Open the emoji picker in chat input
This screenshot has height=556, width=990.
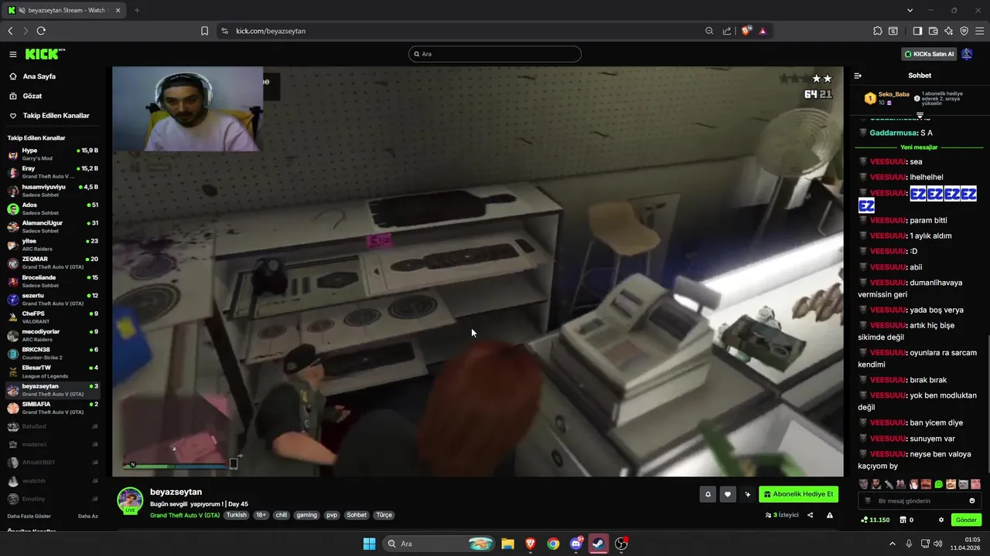pyautogui.click(x=972, y=500)
